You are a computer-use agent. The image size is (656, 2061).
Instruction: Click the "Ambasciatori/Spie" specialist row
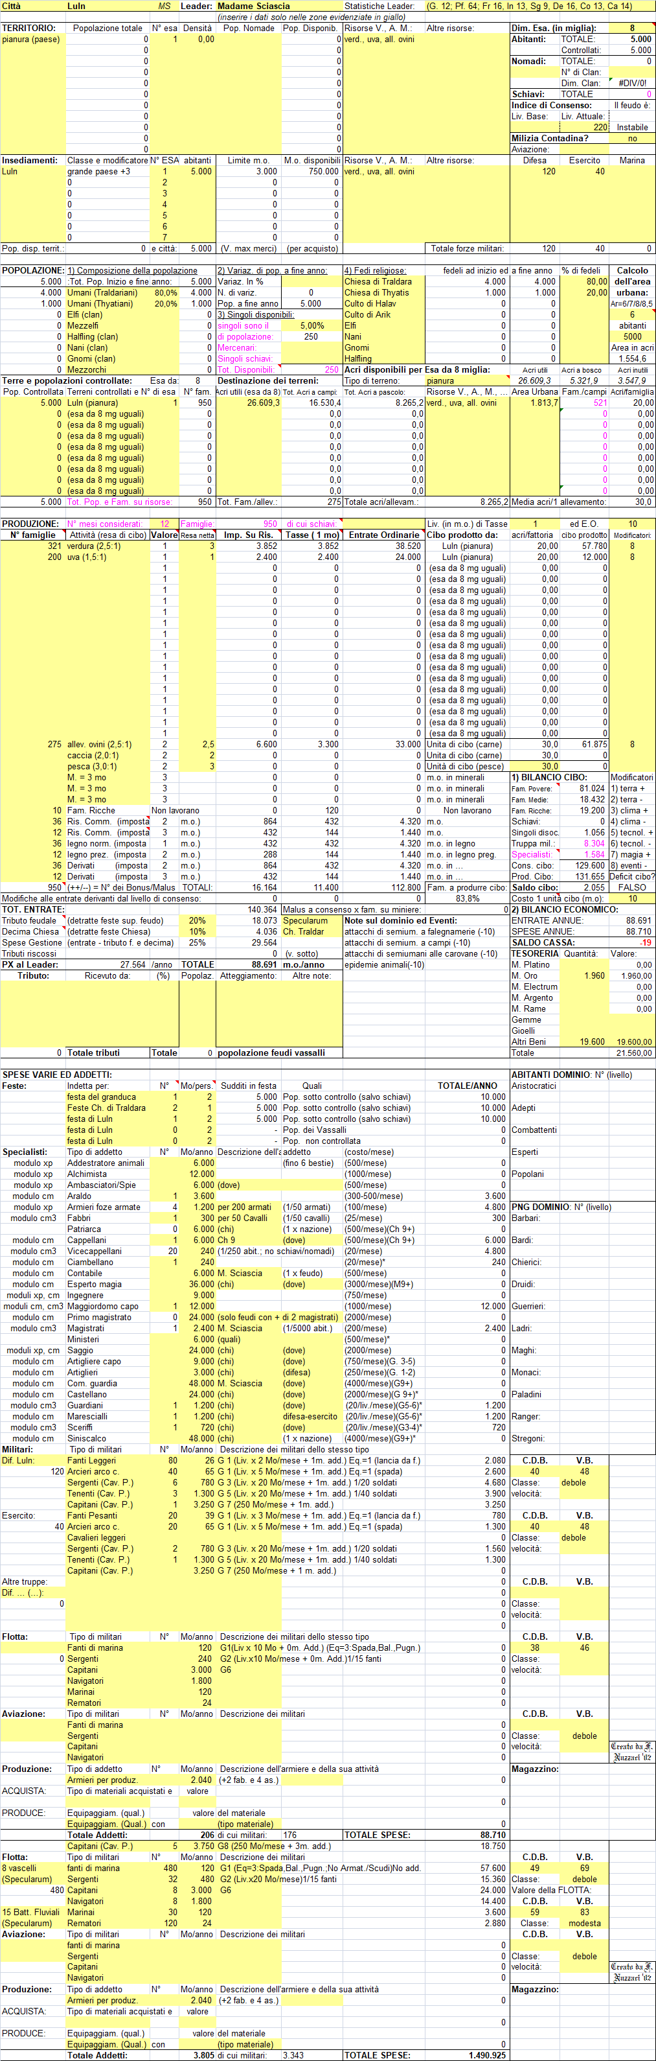tap(102, 1185)
